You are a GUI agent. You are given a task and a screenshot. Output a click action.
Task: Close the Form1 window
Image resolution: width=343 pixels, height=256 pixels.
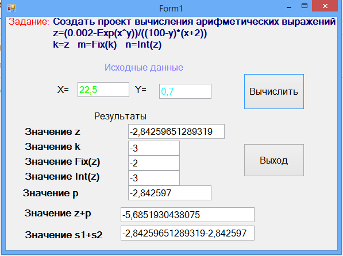tap(325, 6)
